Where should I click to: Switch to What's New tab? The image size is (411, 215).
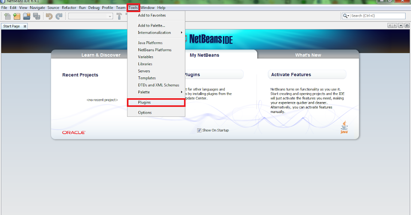pyautogui.click(x=308, y=55)
